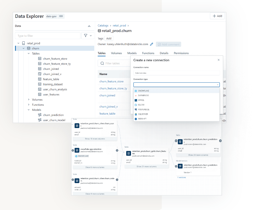Viewport: 261px width, 210px height.
Task: Switch to the Volumes tab
Action: click(116, 53)
